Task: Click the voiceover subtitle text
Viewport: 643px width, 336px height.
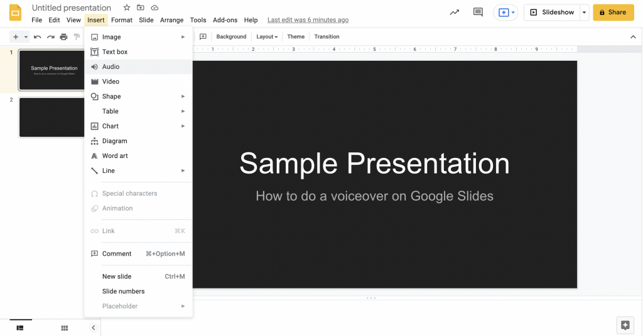Action: tap(374, 196)
